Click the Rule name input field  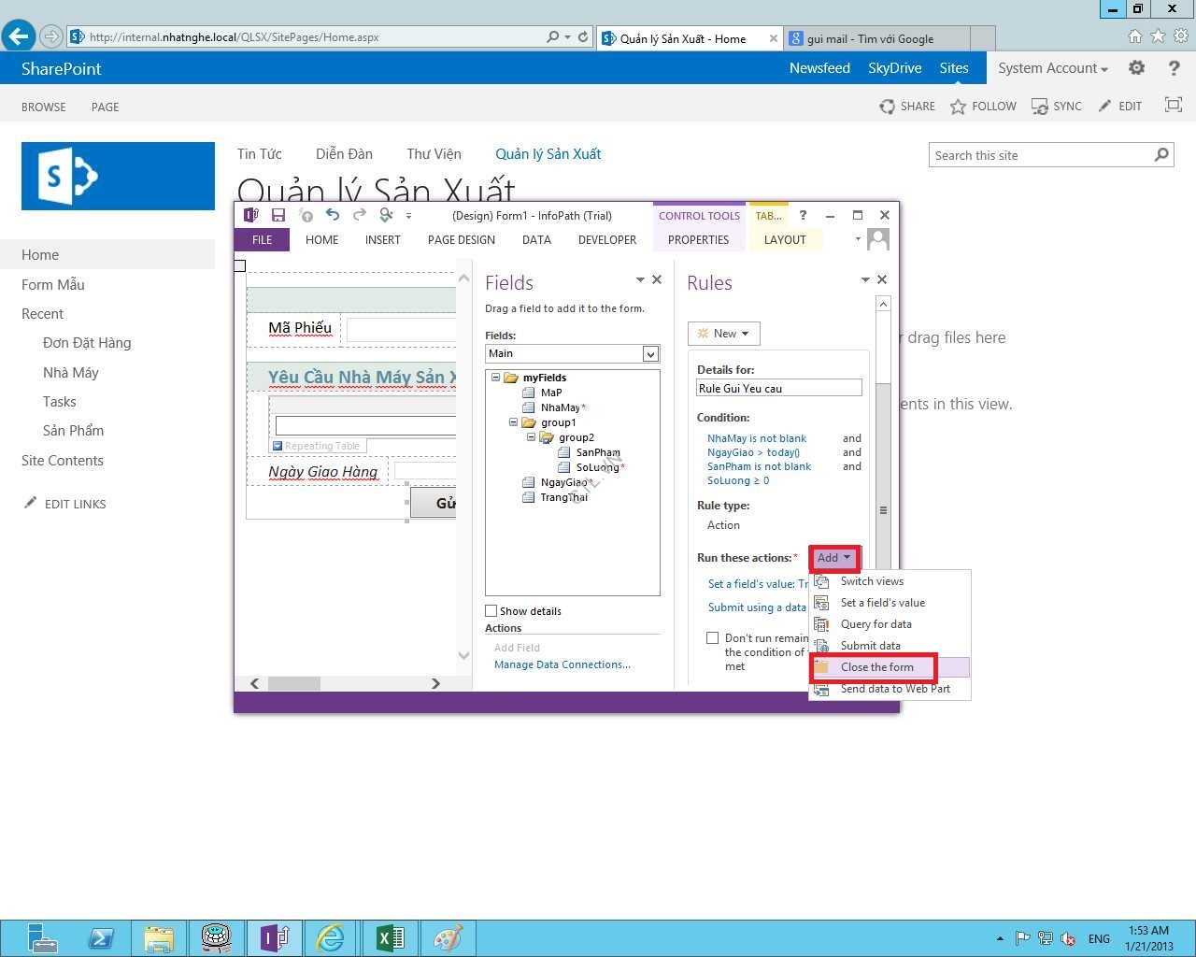click(x=778, y=389)
